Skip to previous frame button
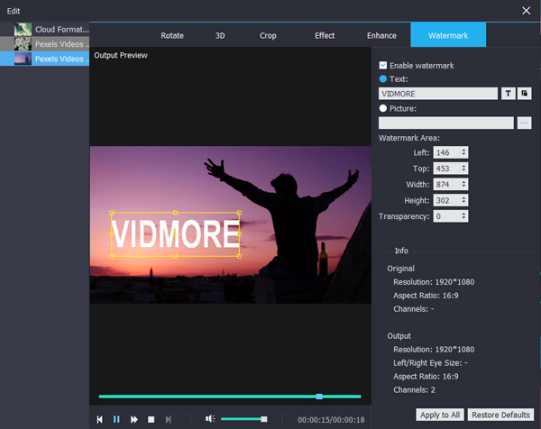Viewport: 541px width, 429px height. tap(100, 419)
